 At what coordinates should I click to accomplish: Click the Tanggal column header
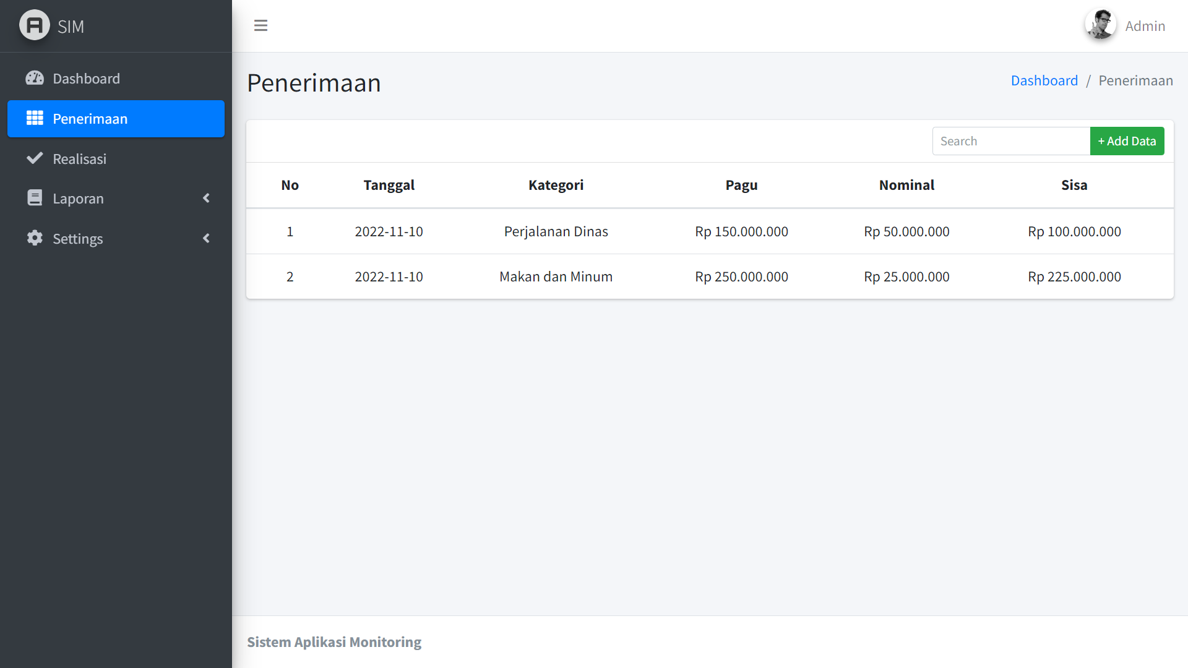(389, 185)
